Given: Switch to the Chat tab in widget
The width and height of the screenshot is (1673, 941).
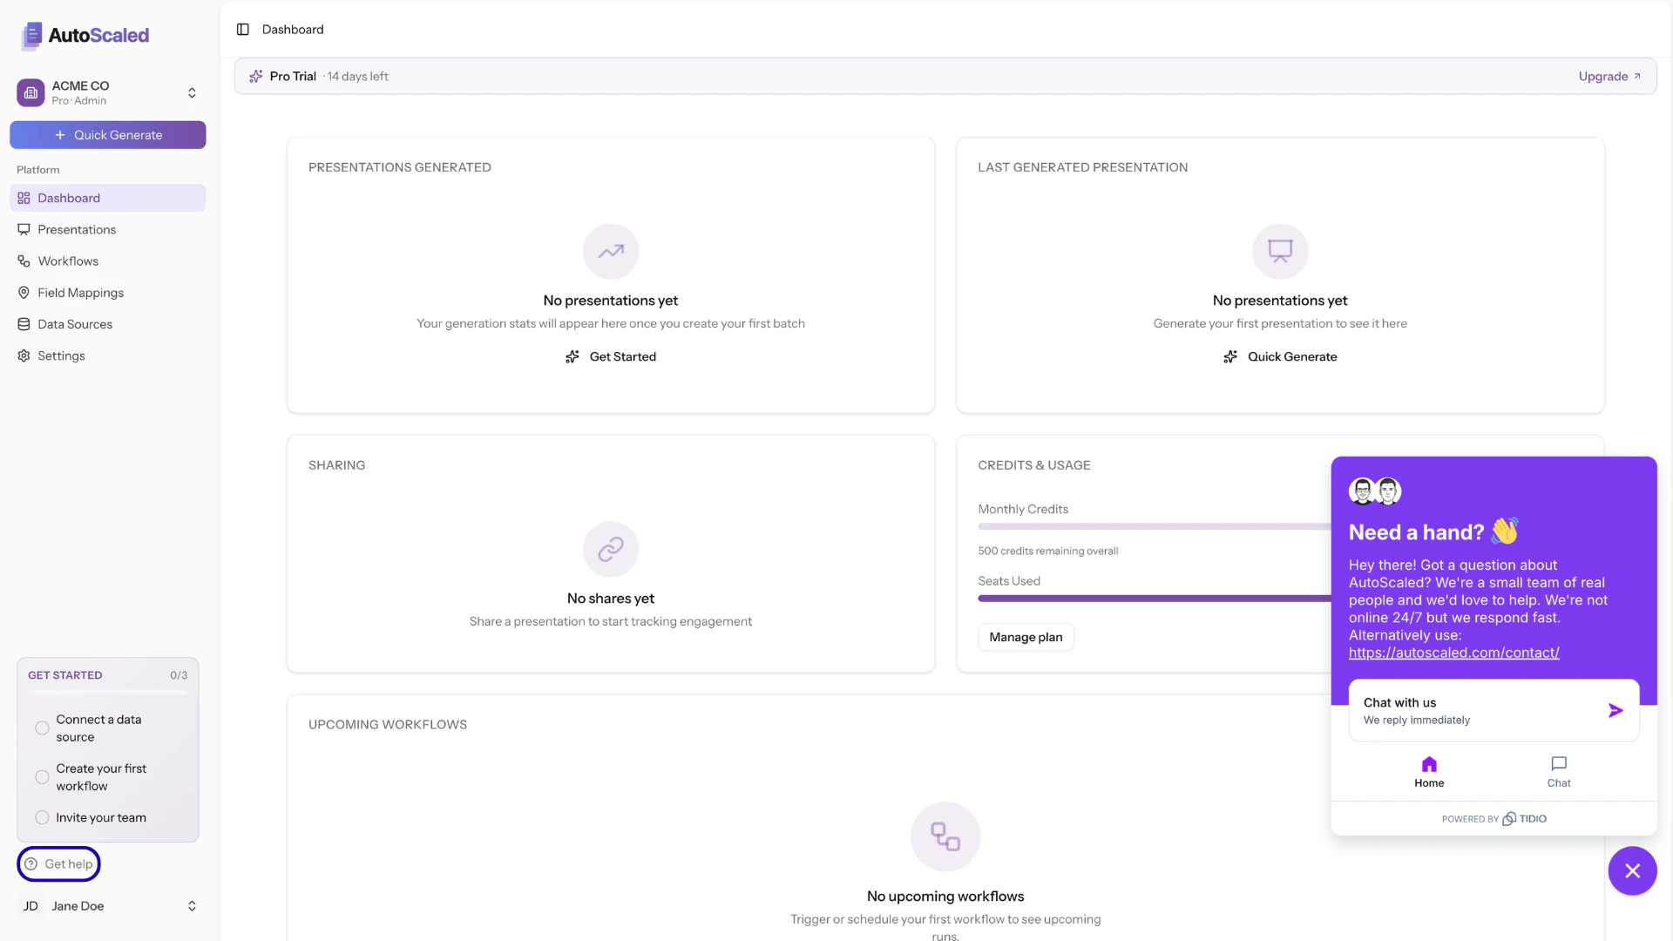Looking at the screenshot, I should point(1558,771).
